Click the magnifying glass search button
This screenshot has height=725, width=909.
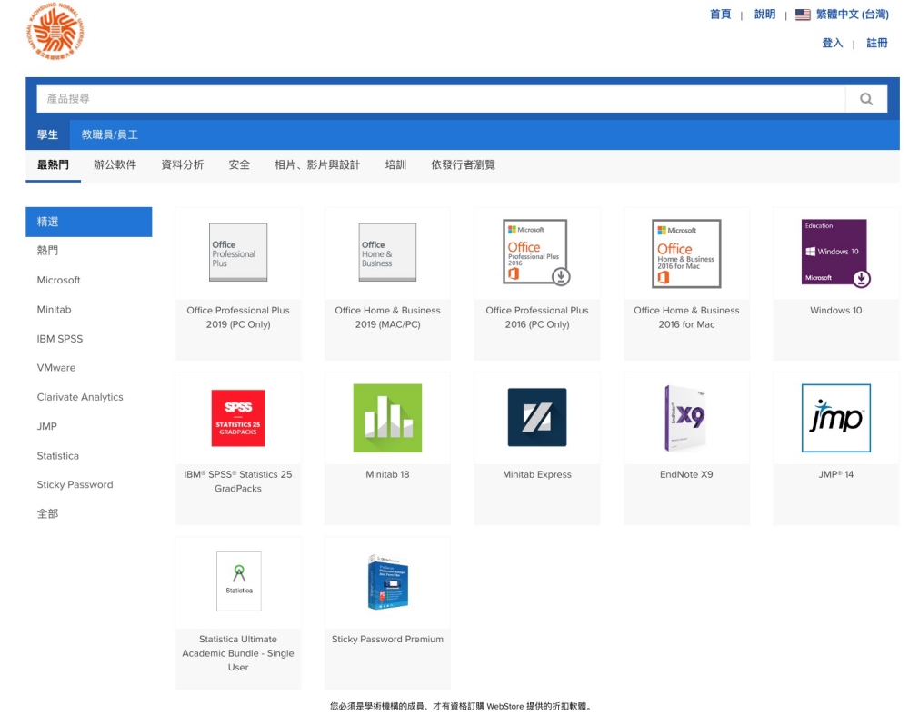click(x=865, y=99)
